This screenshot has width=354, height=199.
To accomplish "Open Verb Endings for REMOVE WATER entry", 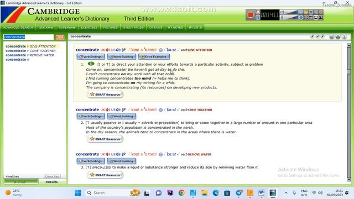I will pyautogui.click(x=91, y=161).
